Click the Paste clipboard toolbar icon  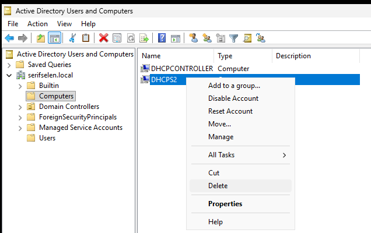(x=86, y=38)
